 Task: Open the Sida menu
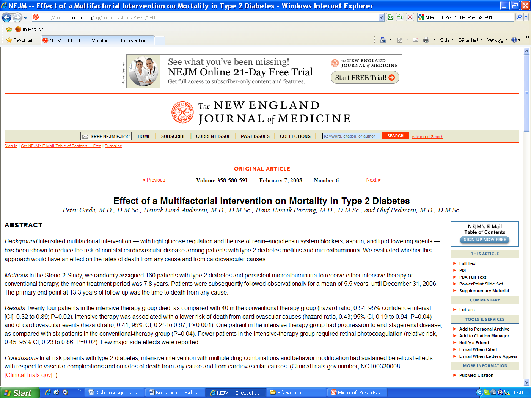pyautogui.click(x=447, y=40)
